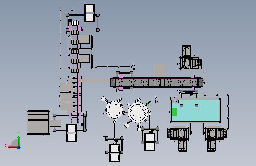Click the red X axis arrow of the triad
This screenshot has width=256, height=166.
point(13,147)
